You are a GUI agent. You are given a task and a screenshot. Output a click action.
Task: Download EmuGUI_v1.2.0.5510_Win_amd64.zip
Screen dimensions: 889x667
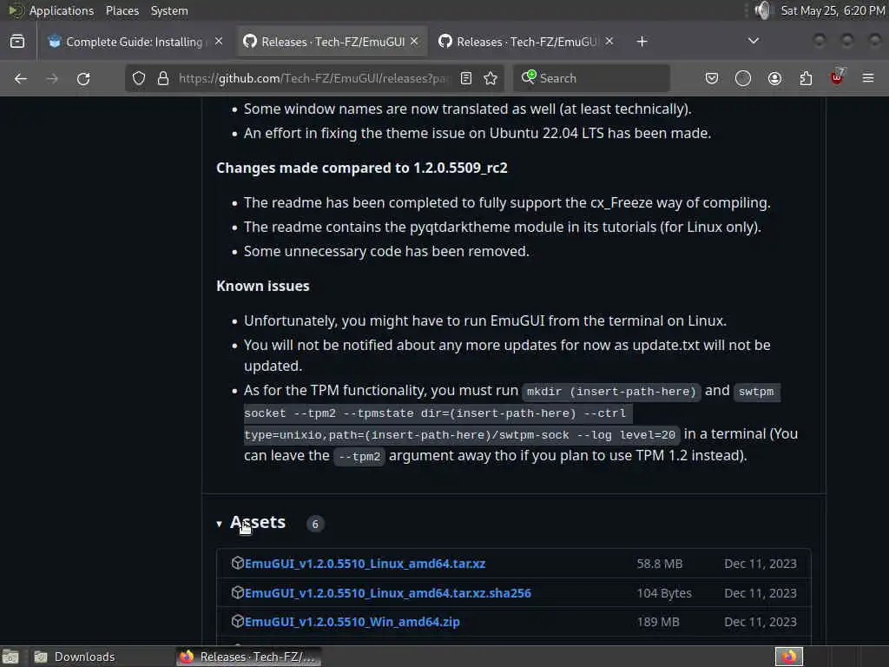click(352, 622)
